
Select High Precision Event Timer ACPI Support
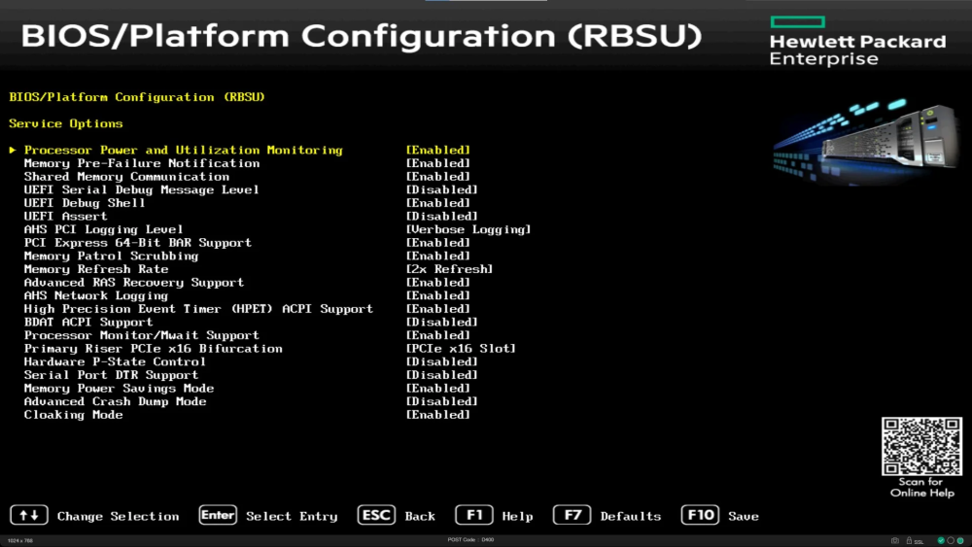[198, 309]
